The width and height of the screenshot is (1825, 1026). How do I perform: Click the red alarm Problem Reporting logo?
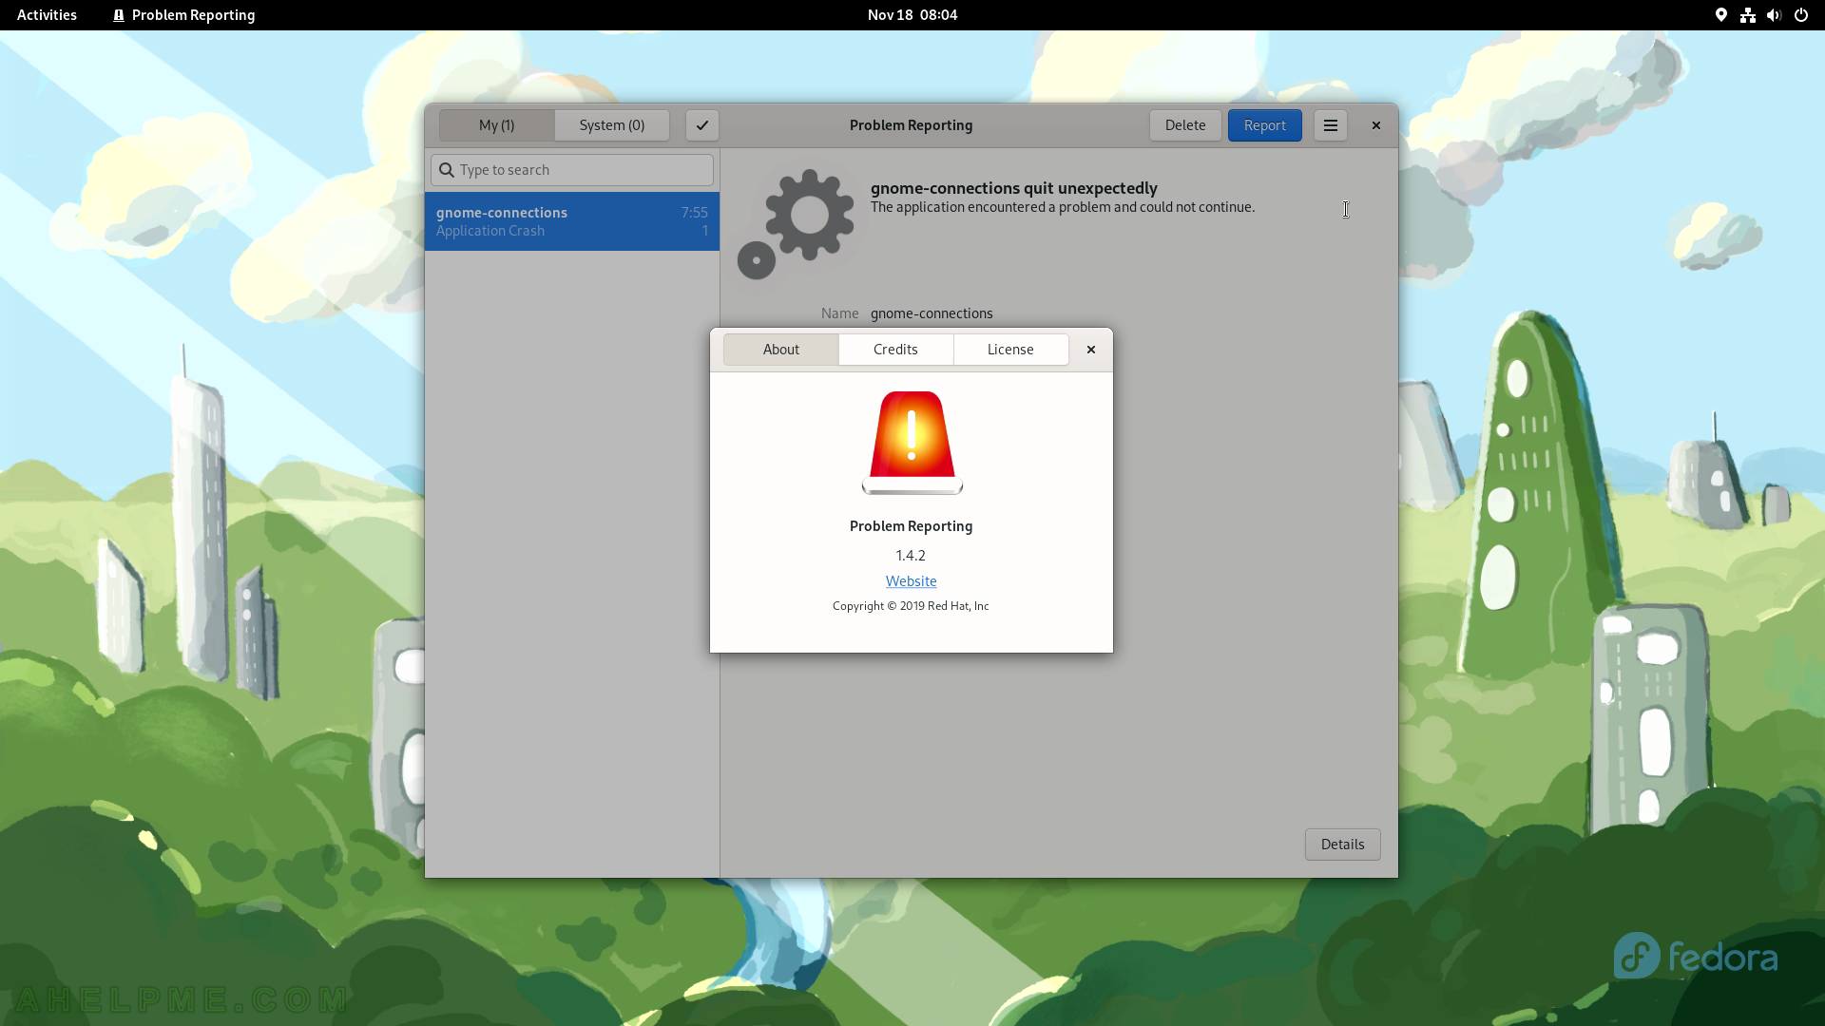click(x=912, y=443)
